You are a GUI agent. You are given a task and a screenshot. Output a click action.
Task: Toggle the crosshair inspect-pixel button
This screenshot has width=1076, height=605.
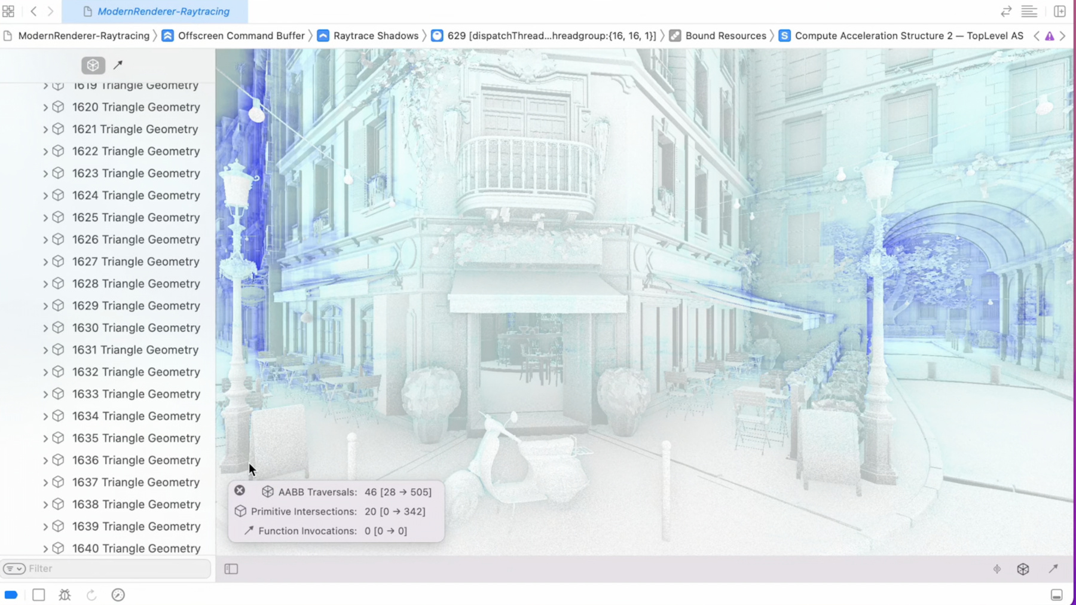click(997, 569)
